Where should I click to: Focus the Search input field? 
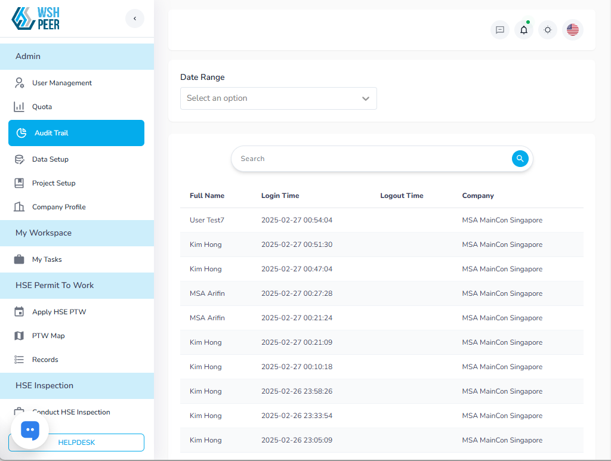pos(370,159)
